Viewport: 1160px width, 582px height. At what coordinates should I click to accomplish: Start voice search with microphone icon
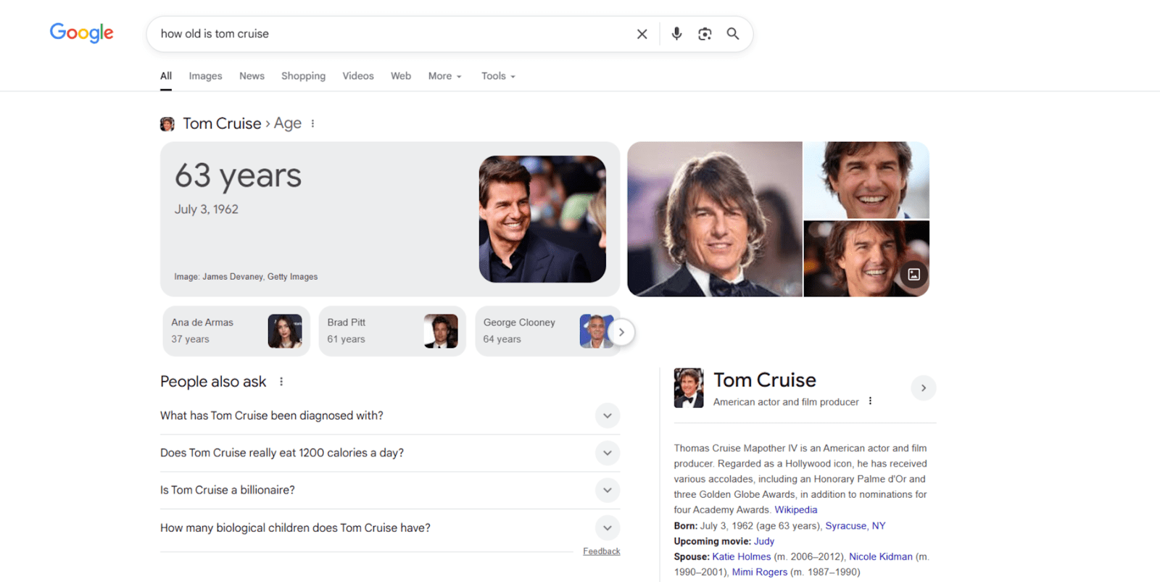676,34
